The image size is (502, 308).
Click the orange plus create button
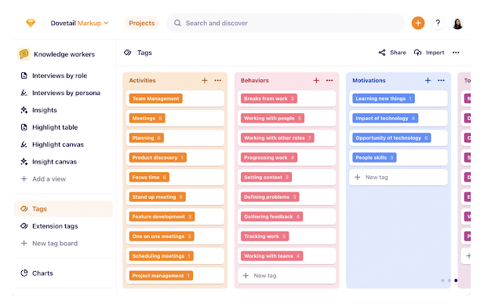418,23
